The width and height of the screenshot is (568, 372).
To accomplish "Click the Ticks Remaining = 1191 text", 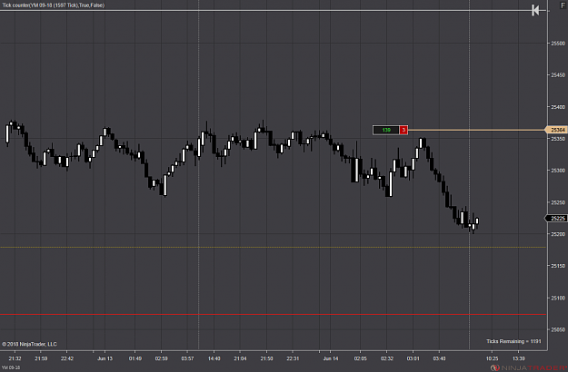I will point(513,341).
